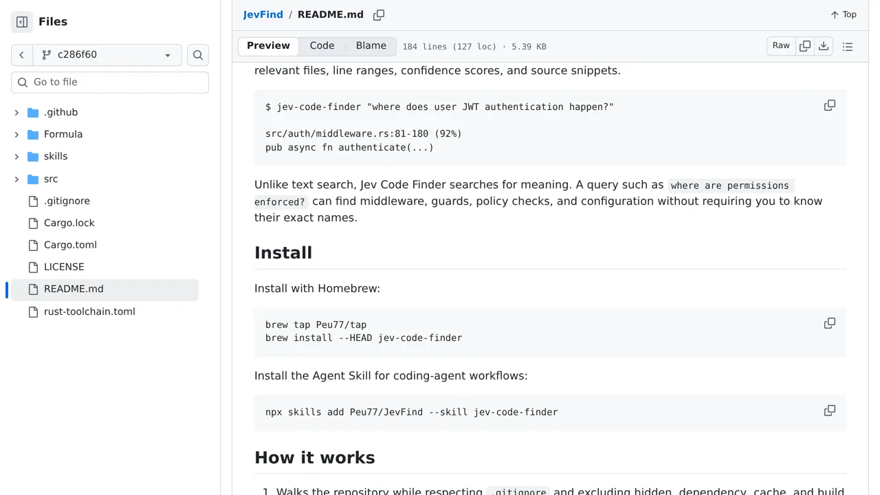Click the README.md file icon in tree
This screenshot has height=495, width=880.
pos(33,289)
